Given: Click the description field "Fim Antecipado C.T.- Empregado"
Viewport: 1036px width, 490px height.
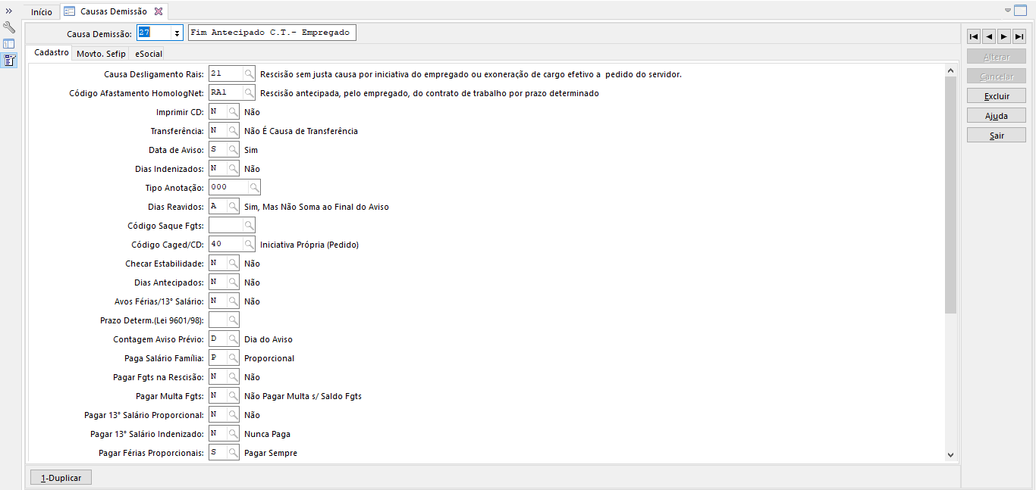Looking at the screenshot, I should tap(272, 33).
